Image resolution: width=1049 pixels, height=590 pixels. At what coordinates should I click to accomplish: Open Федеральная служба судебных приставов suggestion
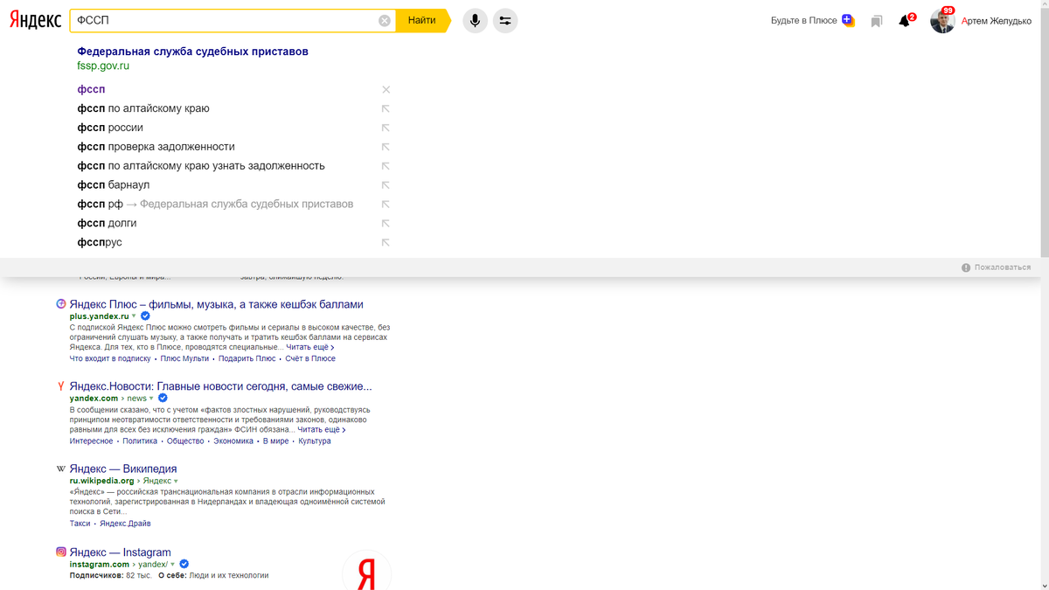[192, 52]
